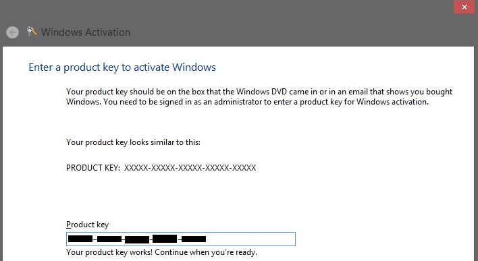Select the second redacted product key segment
This screenshot has height=261, width=478.
point(109,239)
